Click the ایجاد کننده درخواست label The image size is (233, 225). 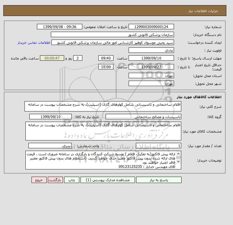click(x=205, y=43)
